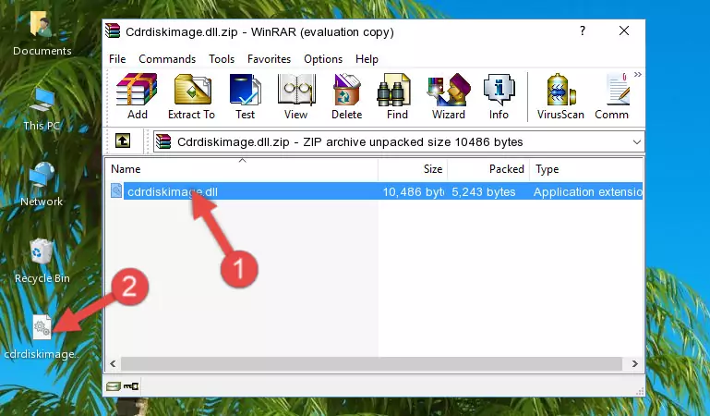Open the Find binoculars tool
The image size is (710, 416).
tap(397, 96)
